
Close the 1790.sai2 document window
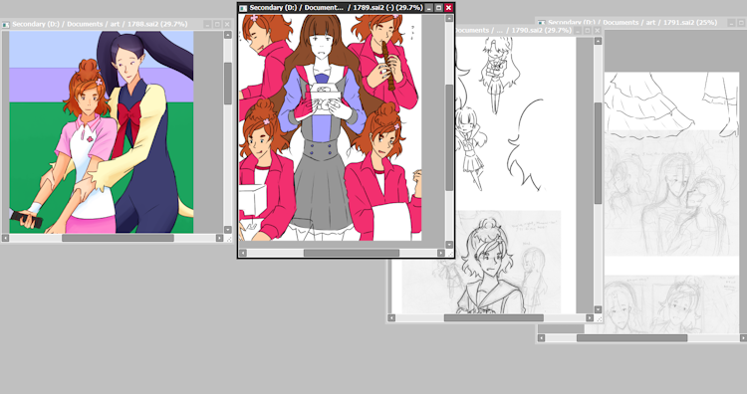pos(597,31)
